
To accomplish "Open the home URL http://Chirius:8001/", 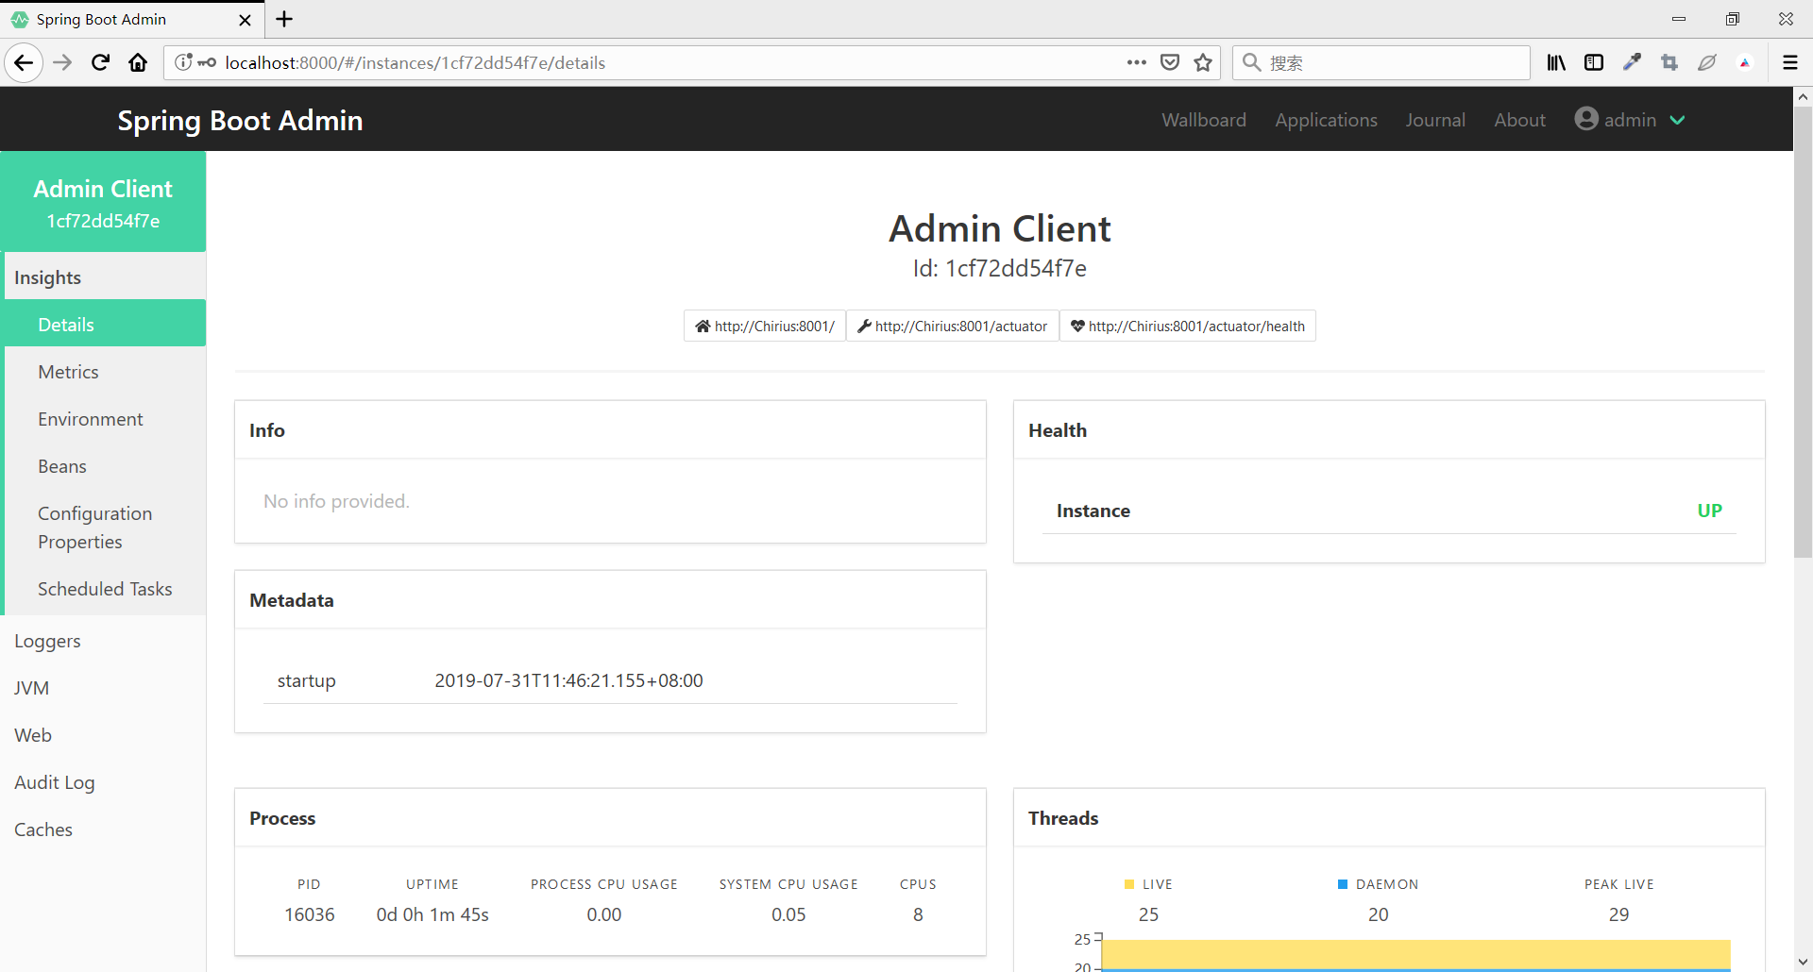I will (765, 326).
